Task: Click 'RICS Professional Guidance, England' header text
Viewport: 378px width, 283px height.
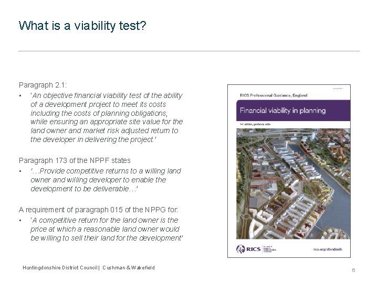Action: [x=274, y=95]
